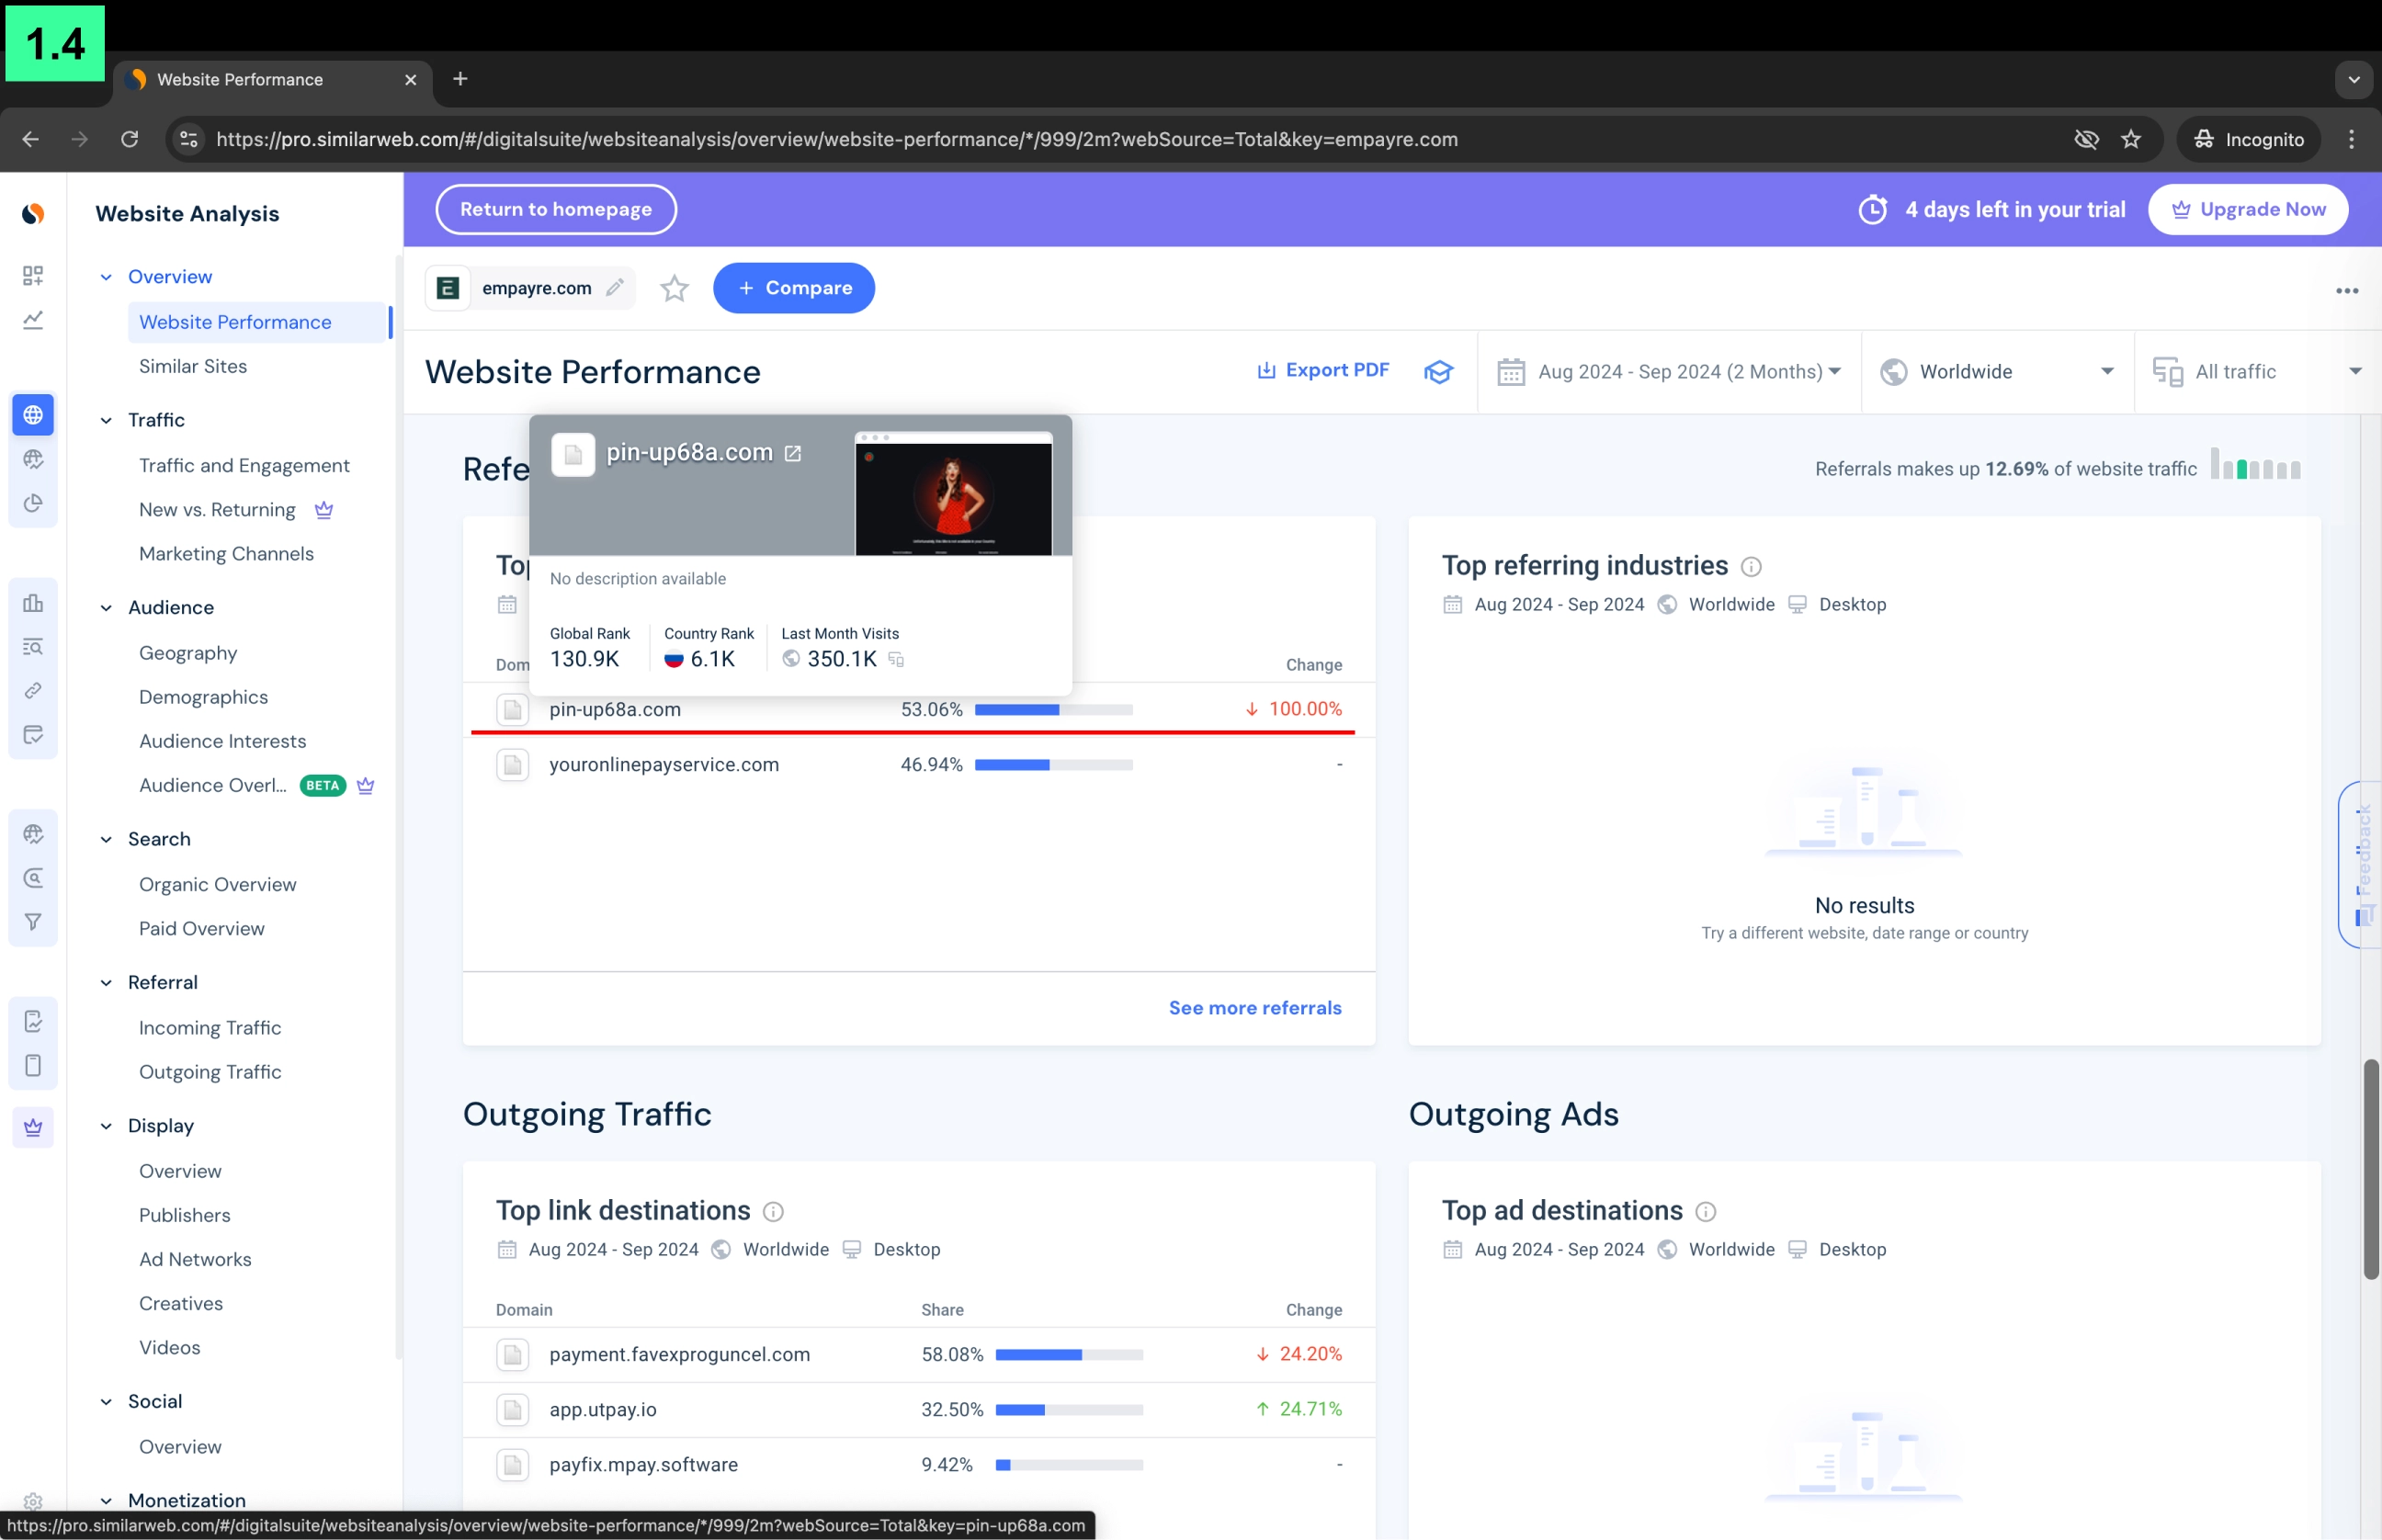
Task: Open the three-dots more options menu
Action: pyautogui.click(x=2346, y=291)
